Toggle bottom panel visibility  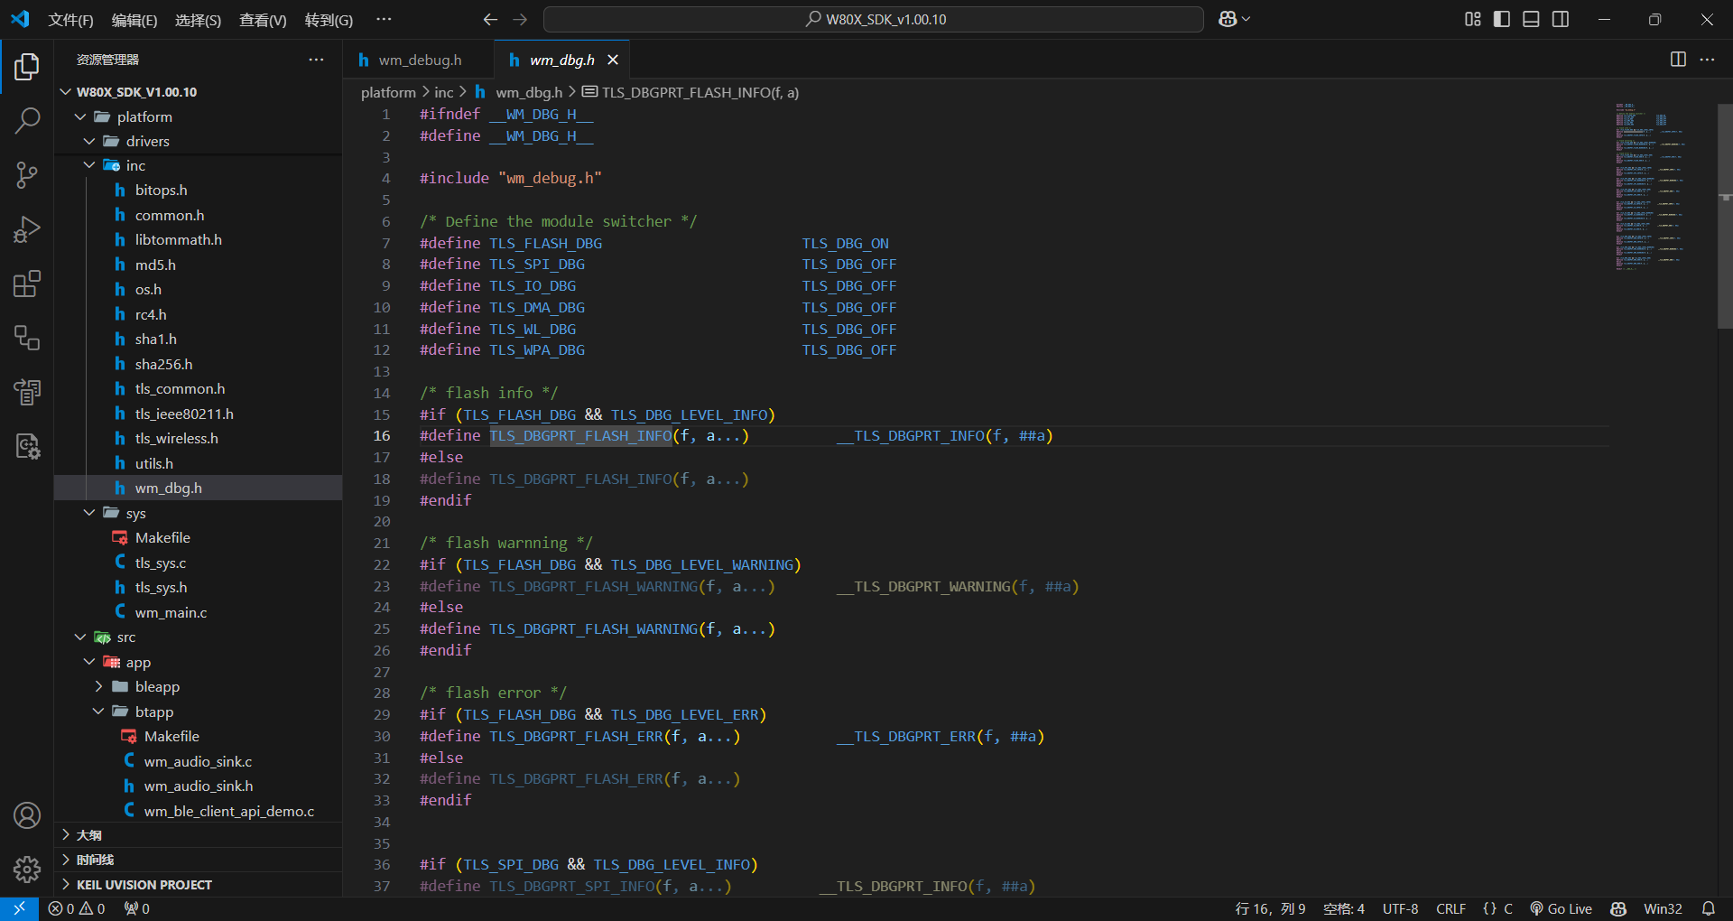[x=1531, y=19]
